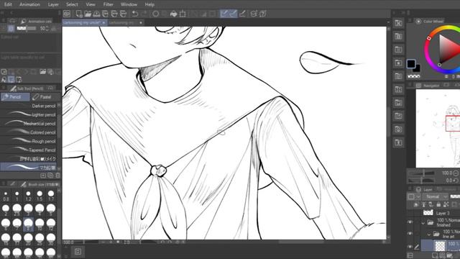Open the View menu
Image resolution: width=460 pixels, height=259 pixels.
click(91, 4)
